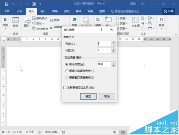This screenshot has height=135, width=179.
Task: Open the Customize Quick Access Toolbar arrow
Action: [40, 4]
